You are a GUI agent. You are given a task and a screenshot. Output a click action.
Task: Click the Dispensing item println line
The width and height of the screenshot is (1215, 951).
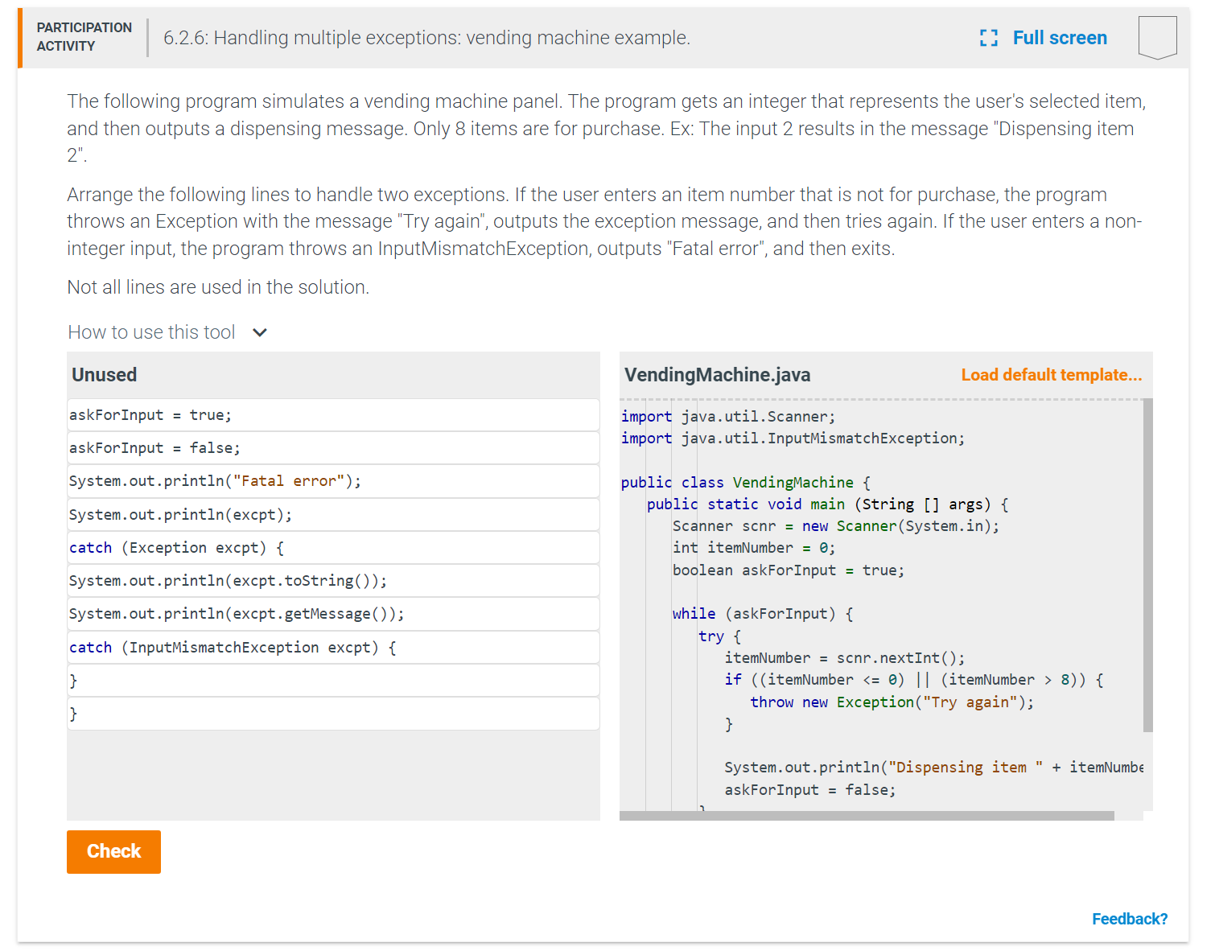(x=933, y=768)
